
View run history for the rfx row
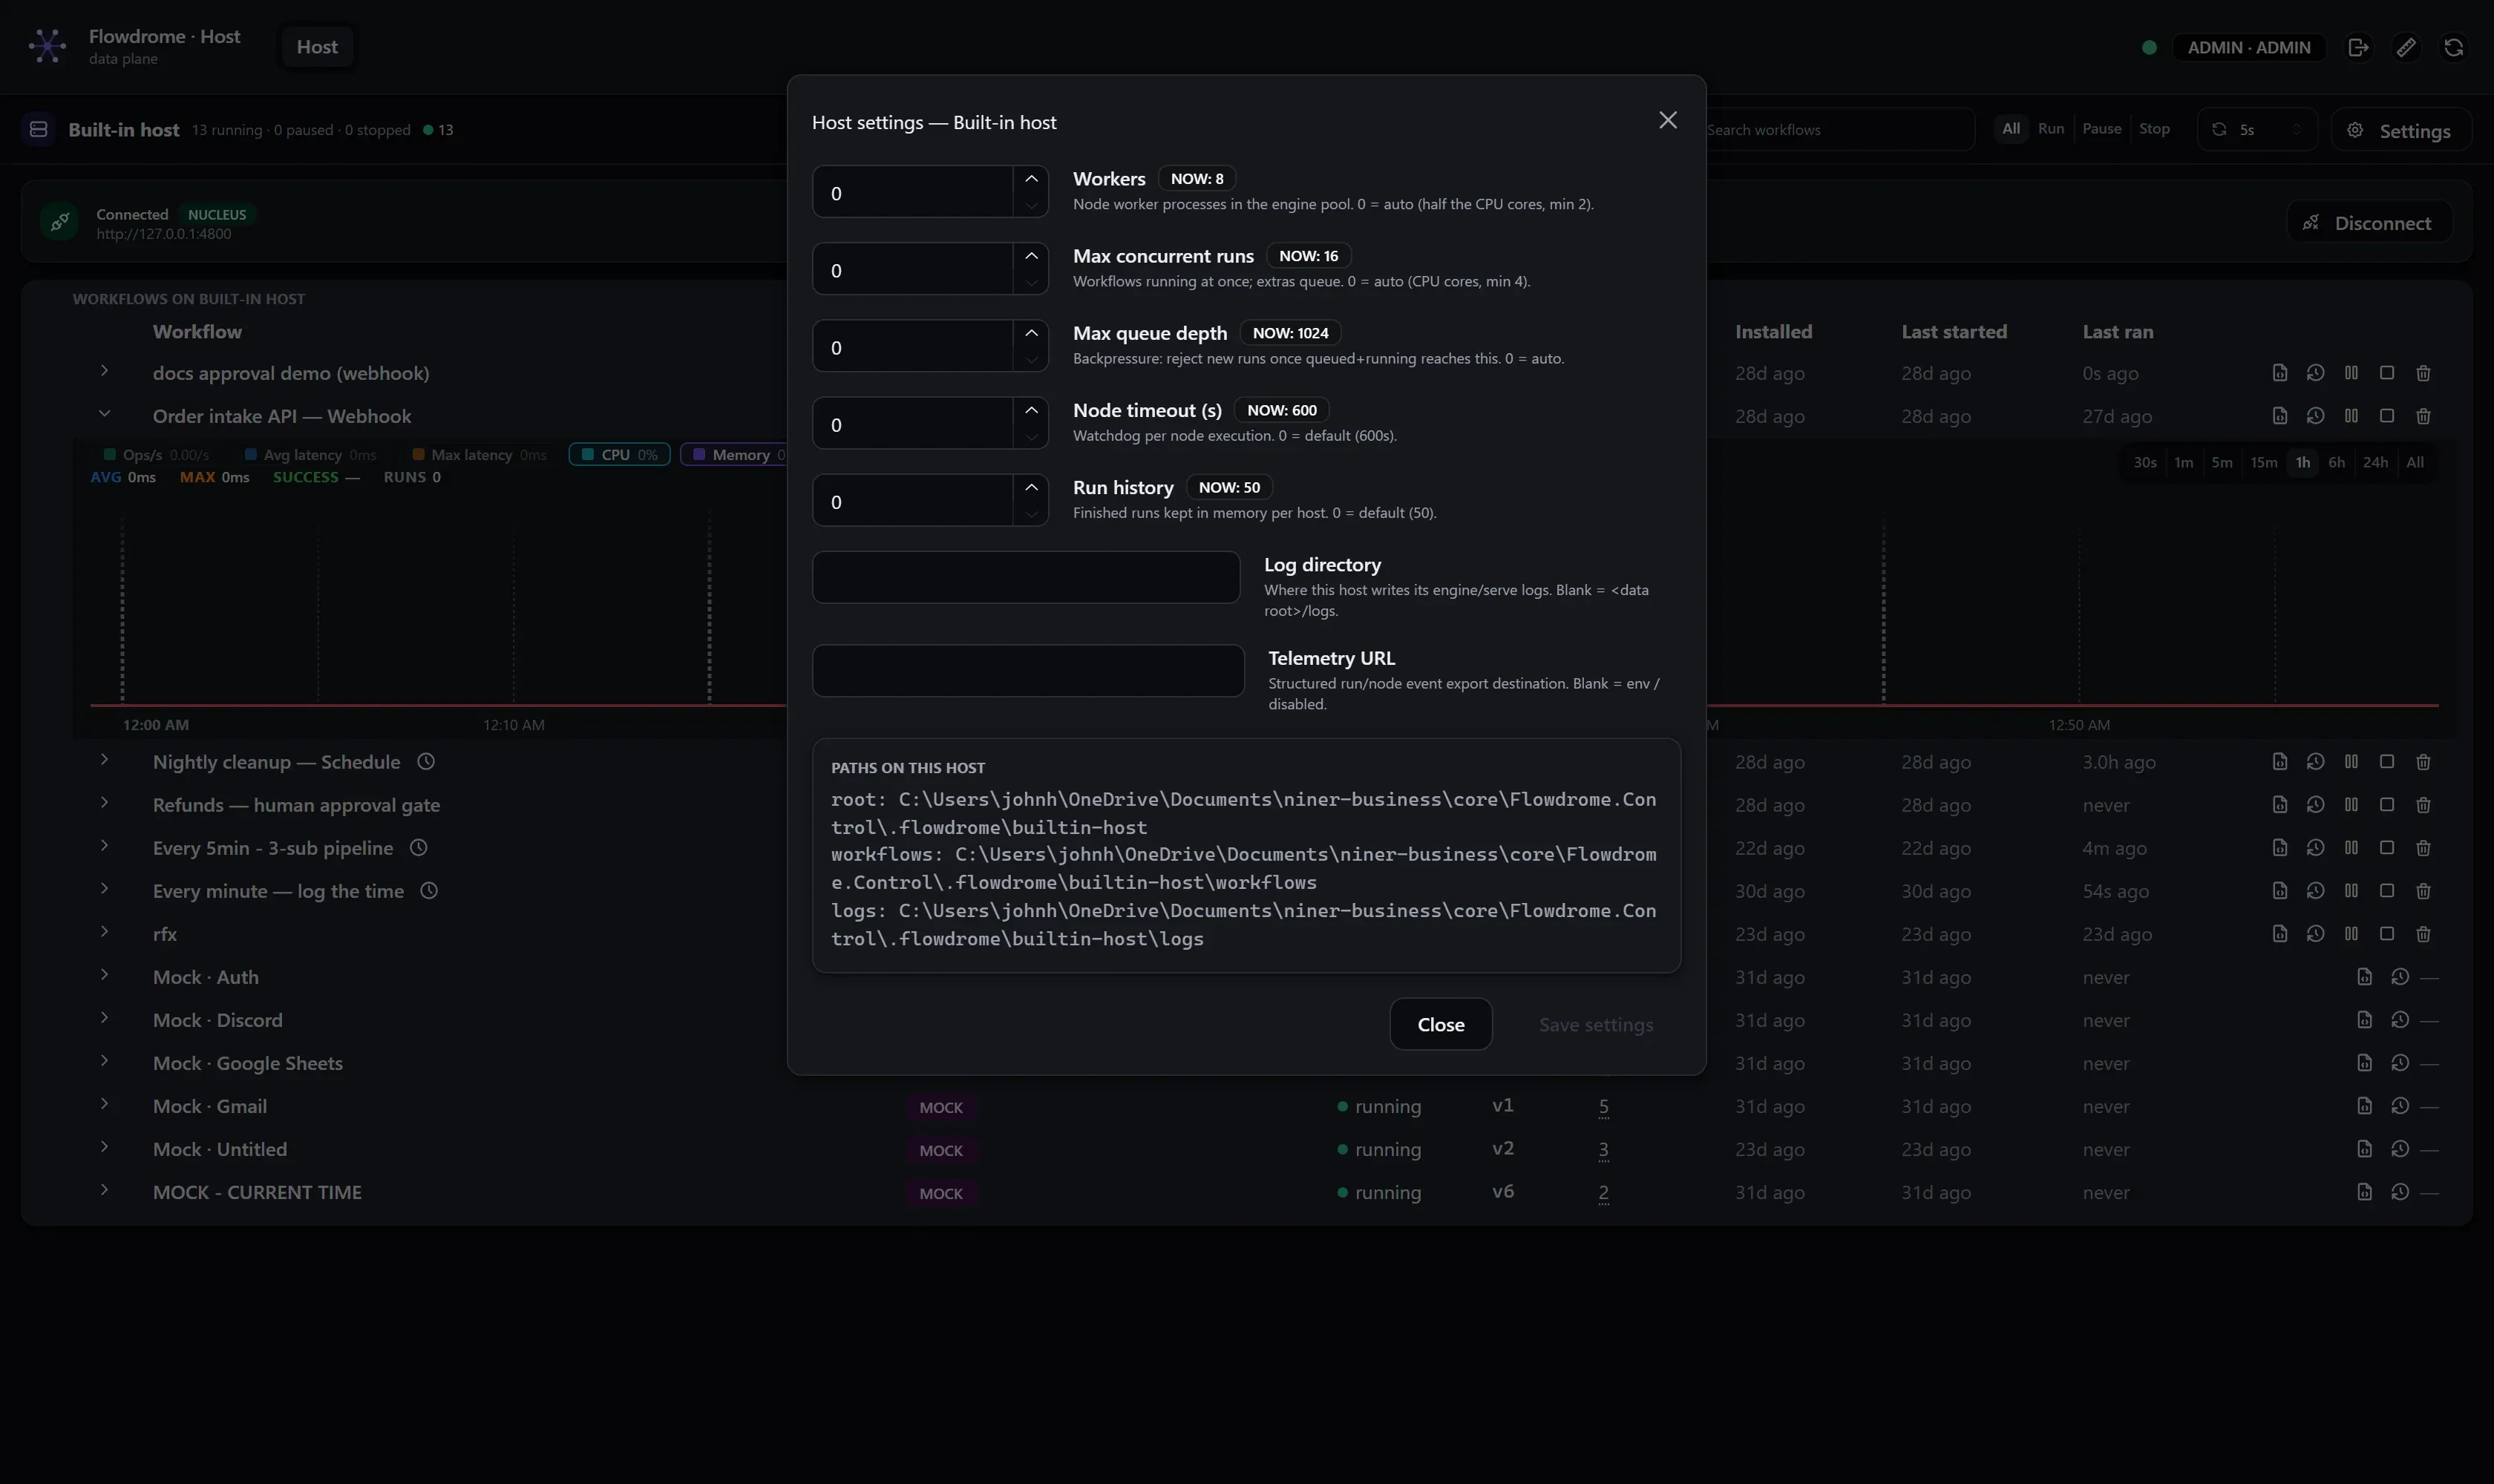click(2315, 934)
